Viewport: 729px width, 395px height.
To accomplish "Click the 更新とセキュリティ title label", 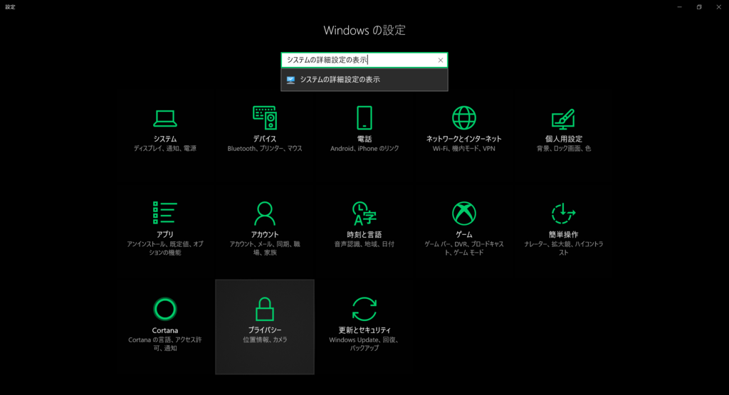I will click(364, 330).
